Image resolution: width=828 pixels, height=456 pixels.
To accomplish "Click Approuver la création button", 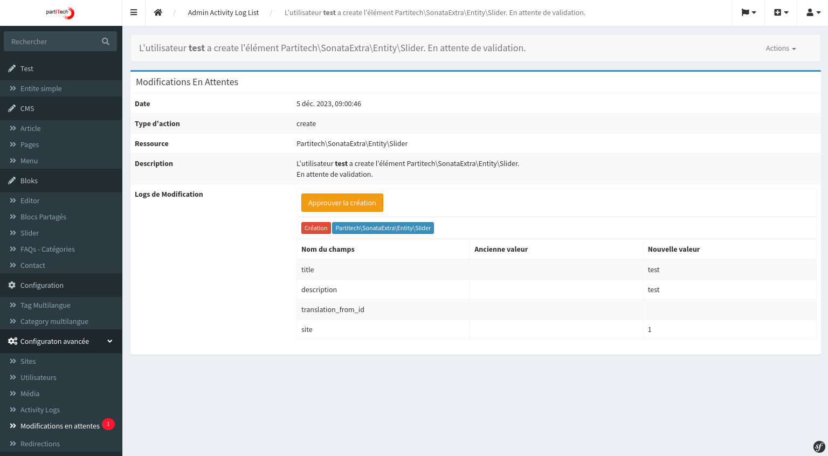I will coord(342,203).
